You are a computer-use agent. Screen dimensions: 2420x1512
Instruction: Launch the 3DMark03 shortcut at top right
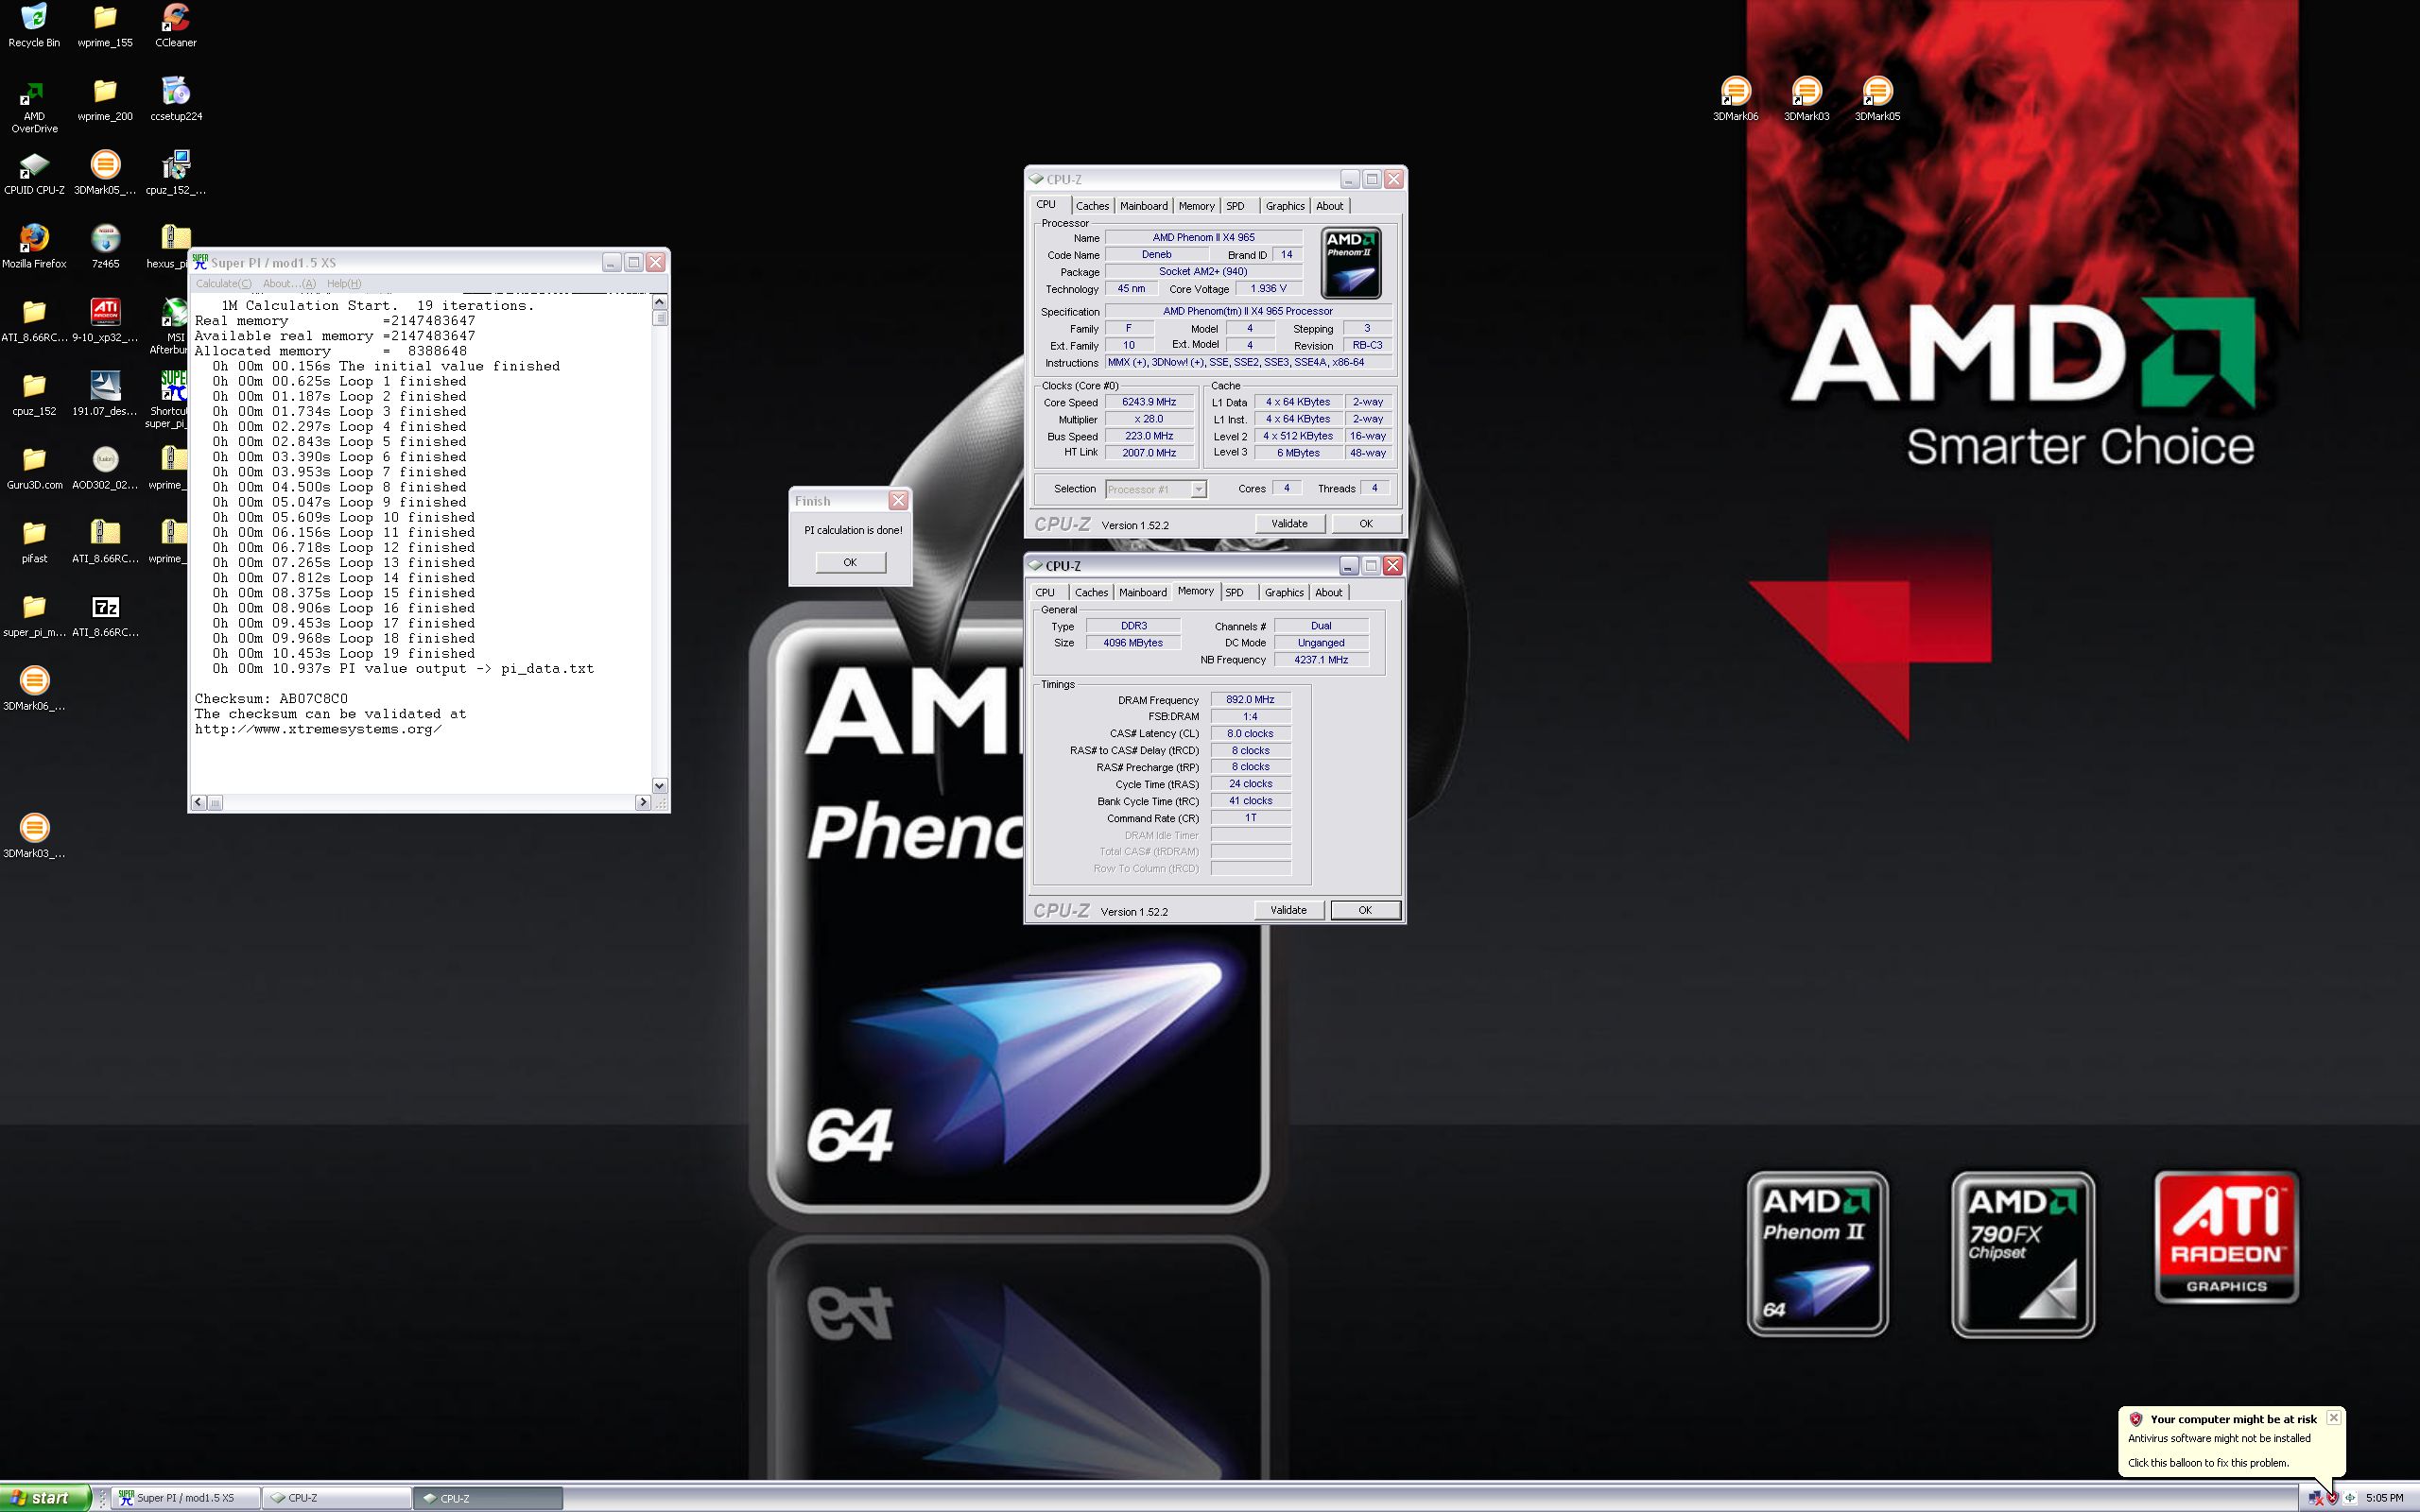(1806, 99)
